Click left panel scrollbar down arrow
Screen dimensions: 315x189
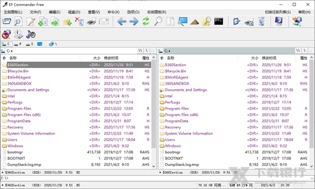tap(154, 166)
